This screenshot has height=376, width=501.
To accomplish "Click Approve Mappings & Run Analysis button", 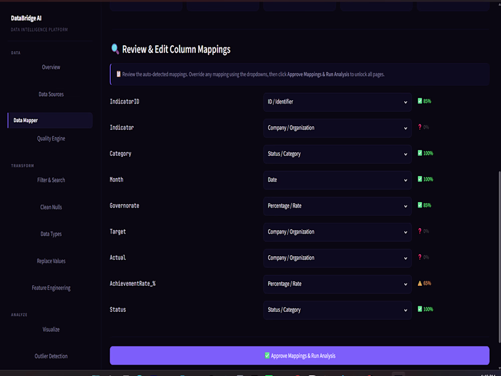I will coord(300,355).
